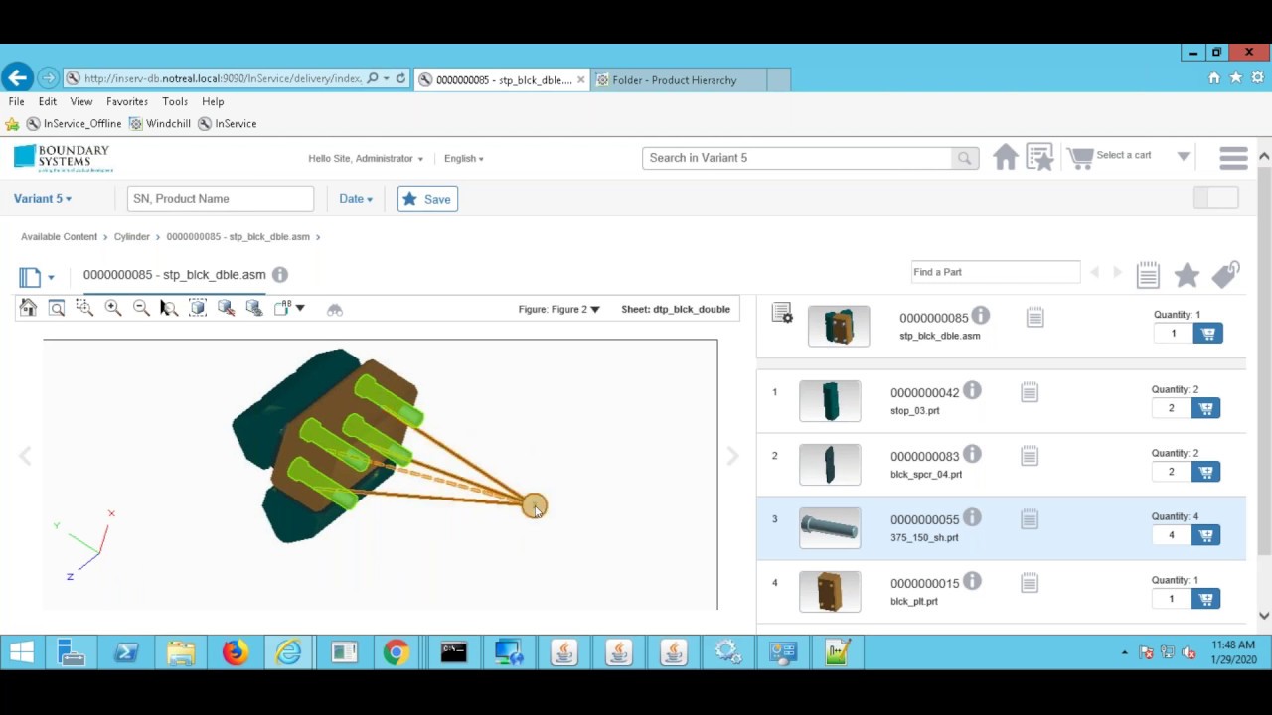Click the zoom in magnifier icon
The height and width of the screenshot is (715, 1272).
pos(113,309)
